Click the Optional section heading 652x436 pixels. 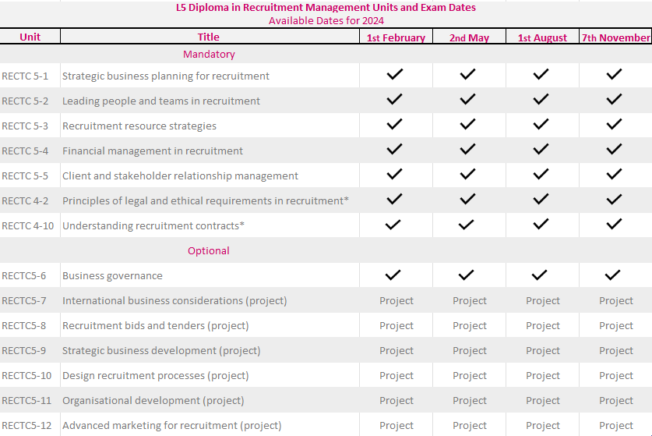(x=209, y=251)
